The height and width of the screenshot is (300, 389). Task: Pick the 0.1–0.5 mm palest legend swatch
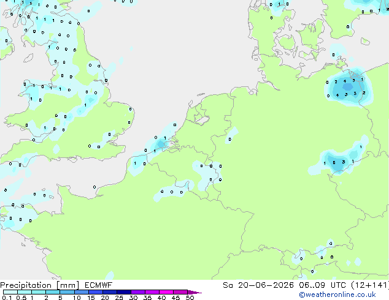tap(10, 292)
